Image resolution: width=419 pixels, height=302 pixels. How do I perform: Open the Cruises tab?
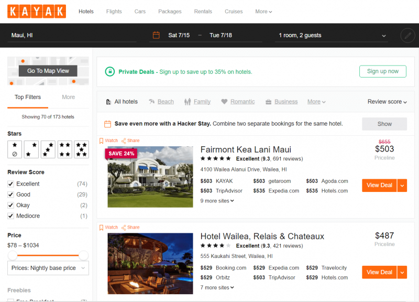point(234,11)
